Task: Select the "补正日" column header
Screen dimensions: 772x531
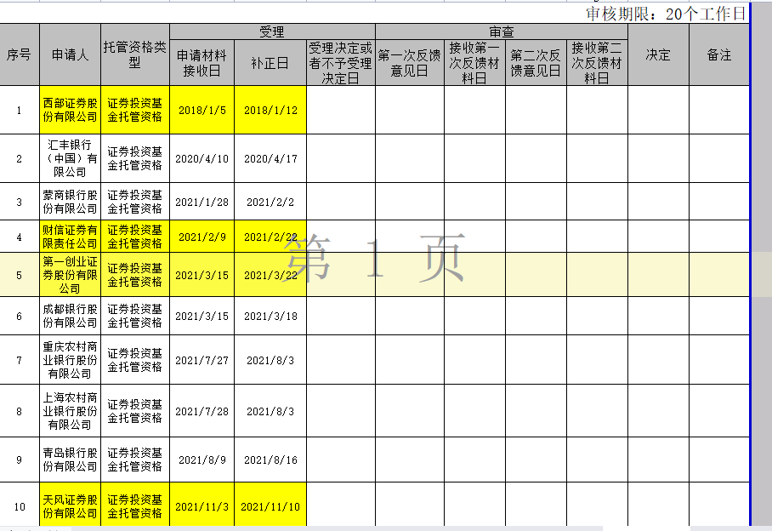Action: coord(270,63)
